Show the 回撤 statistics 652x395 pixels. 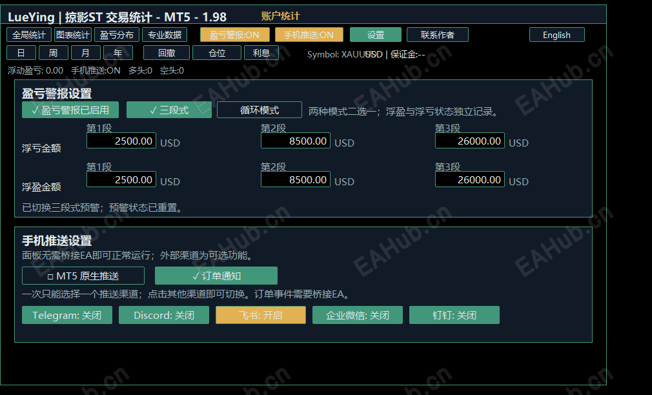pyautogui.click(x=167, y=53)
